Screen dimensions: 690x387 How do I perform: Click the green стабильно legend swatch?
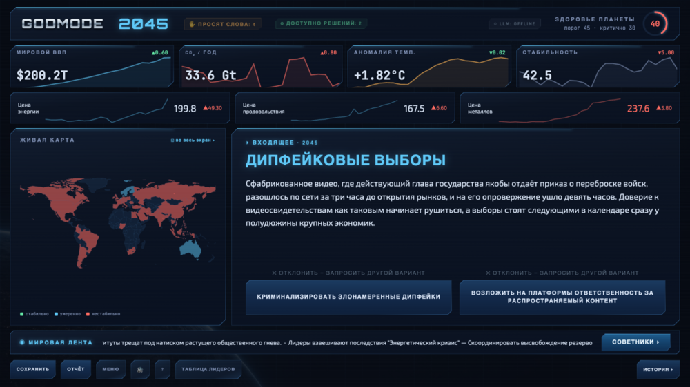21,314
